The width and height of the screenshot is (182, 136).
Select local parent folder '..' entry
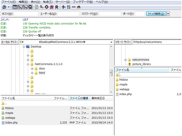point(57,104)
